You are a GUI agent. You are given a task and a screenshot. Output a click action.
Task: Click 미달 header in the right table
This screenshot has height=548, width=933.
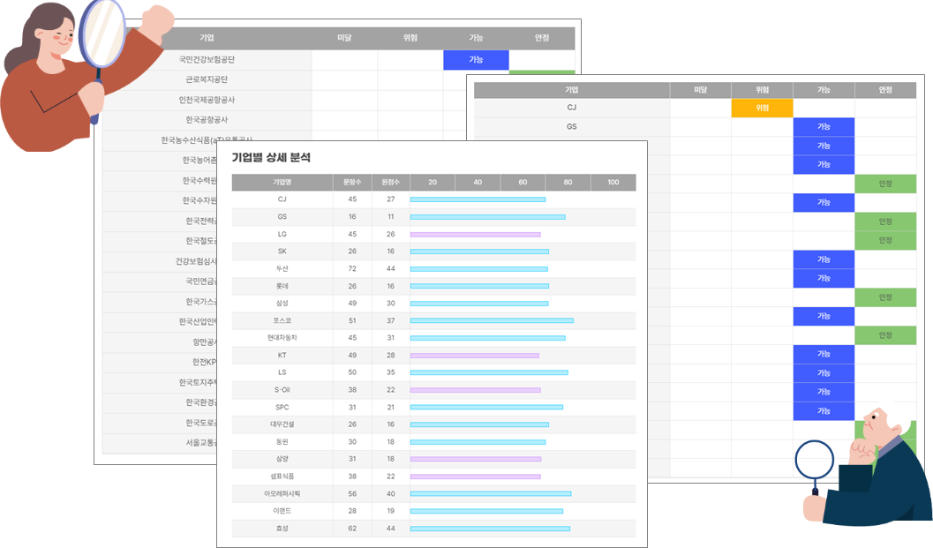pos(700,90)
